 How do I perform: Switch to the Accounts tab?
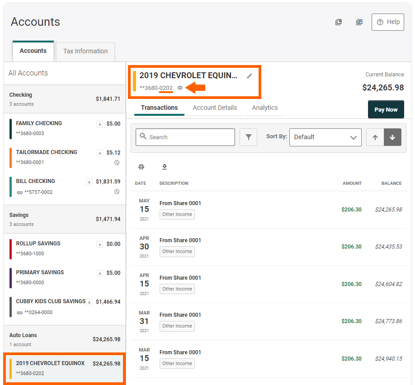click(33, 51)
